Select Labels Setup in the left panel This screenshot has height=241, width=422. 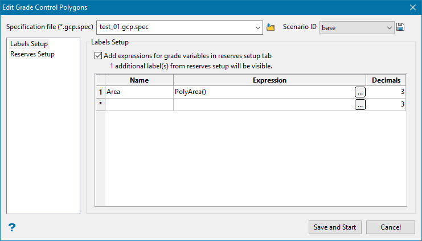tap(29, 44)
